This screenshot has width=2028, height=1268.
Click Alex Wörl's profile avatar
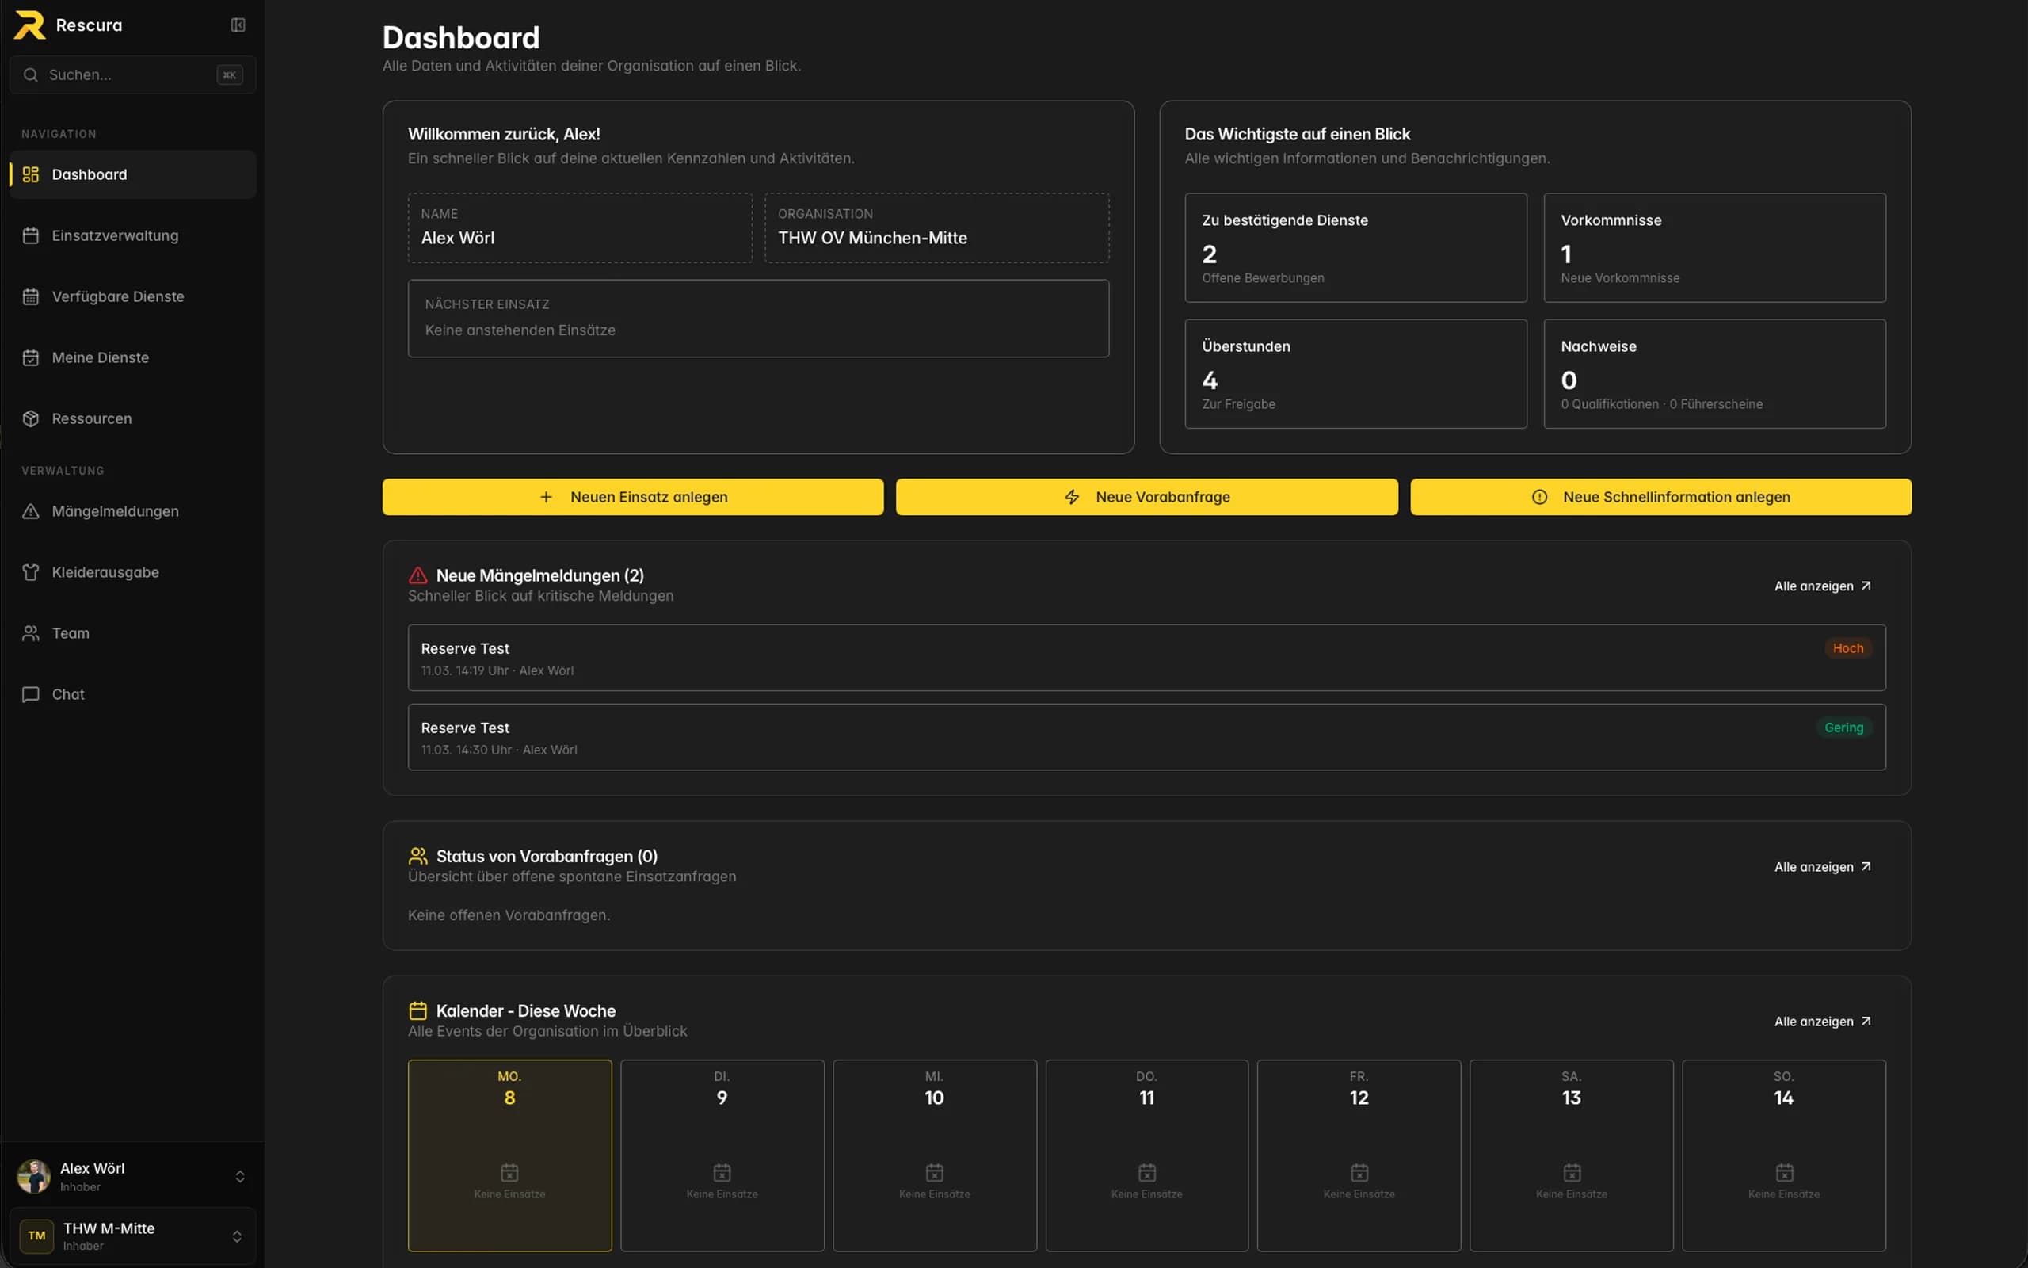33,1176
